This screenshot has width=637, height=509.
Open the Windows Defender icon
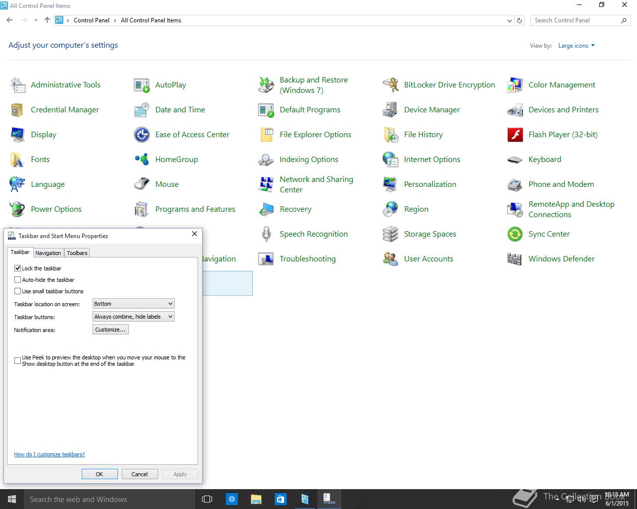pyautogui.click(x=515, y=259)
